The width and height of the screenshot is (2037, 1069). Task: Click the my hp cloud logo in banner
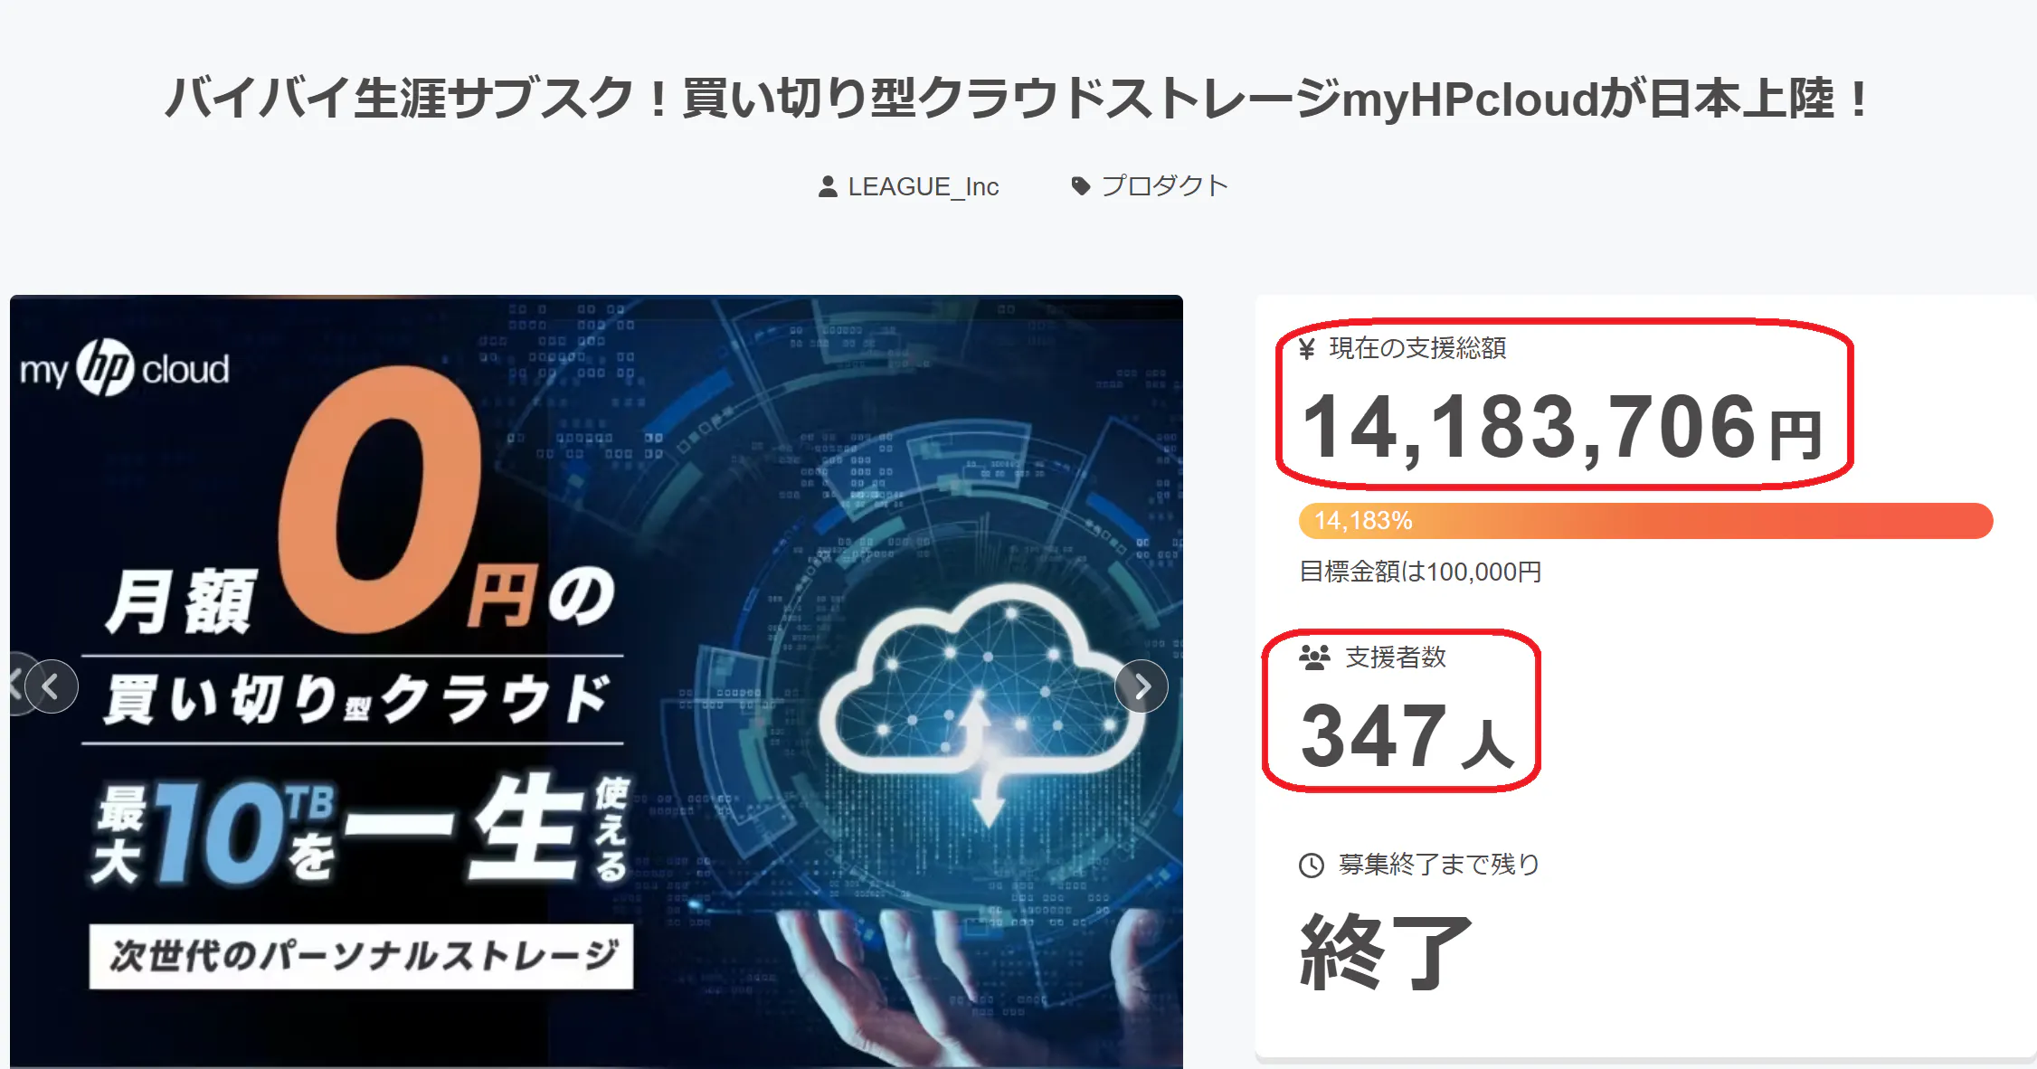coord(125,369)
